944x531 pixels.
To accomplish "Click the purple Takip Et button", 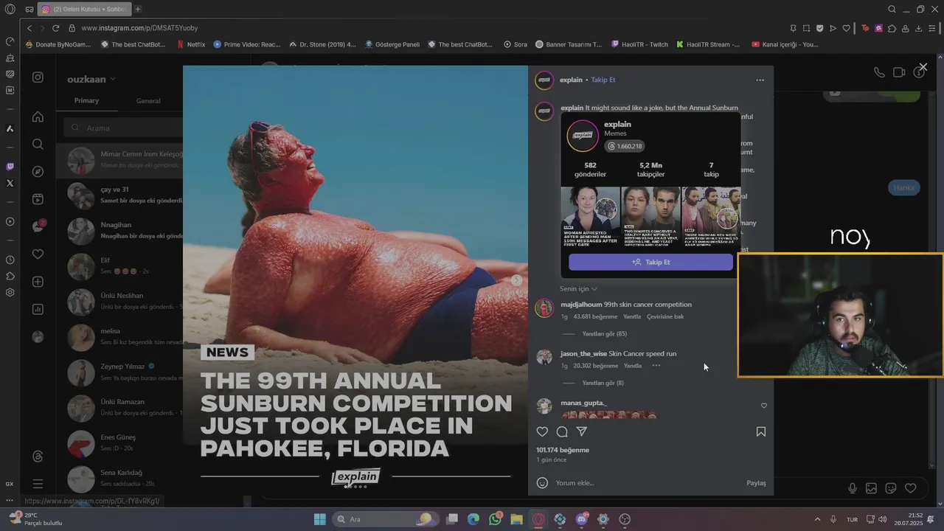I will point(650,262).
